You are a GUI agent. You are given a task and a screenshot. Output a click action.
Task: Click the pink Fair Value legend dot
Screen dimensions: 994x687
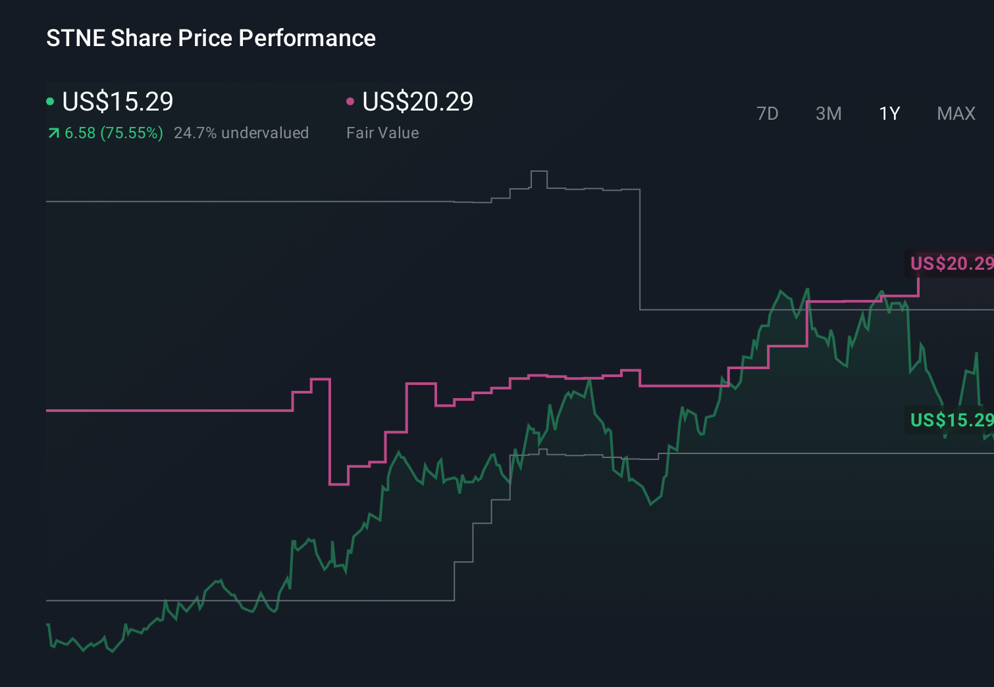click(352, 101)
